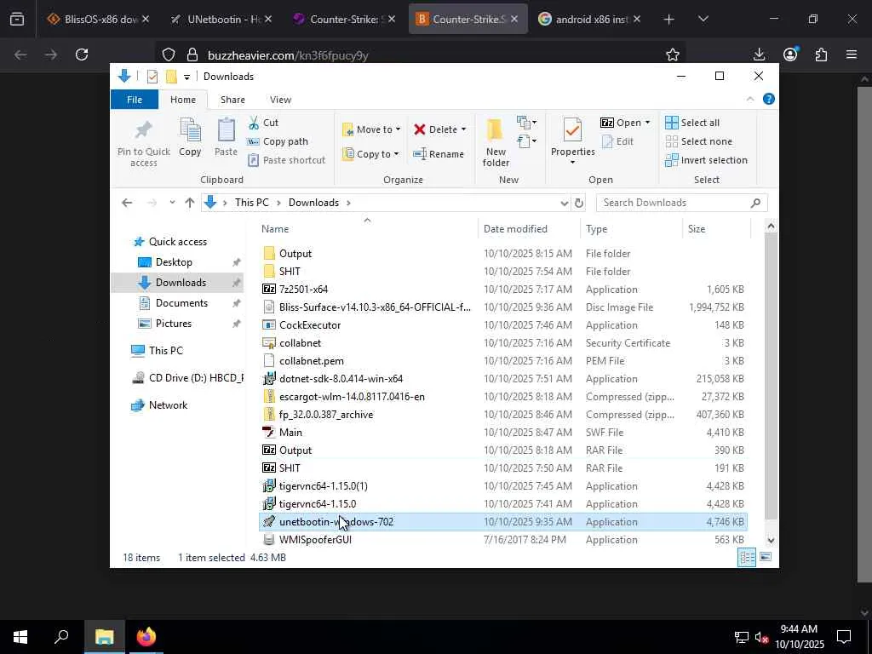Open Firefox hamburger application menu

(x=852, y=54)
